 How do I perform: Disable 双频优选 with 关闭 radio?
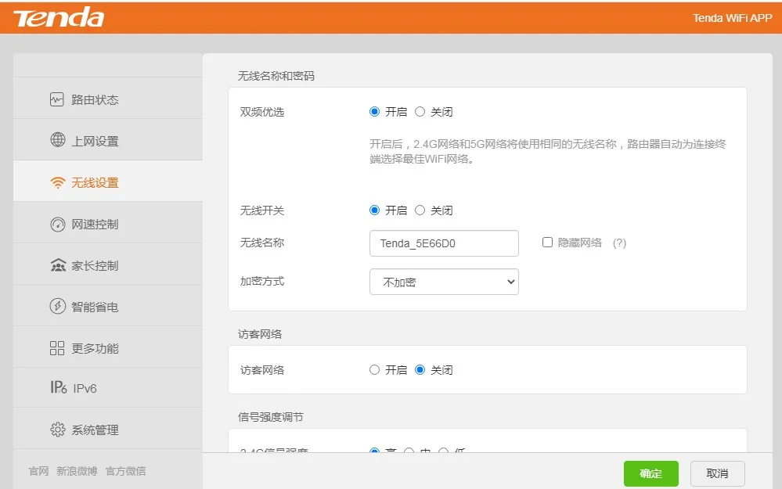point(420,112)
